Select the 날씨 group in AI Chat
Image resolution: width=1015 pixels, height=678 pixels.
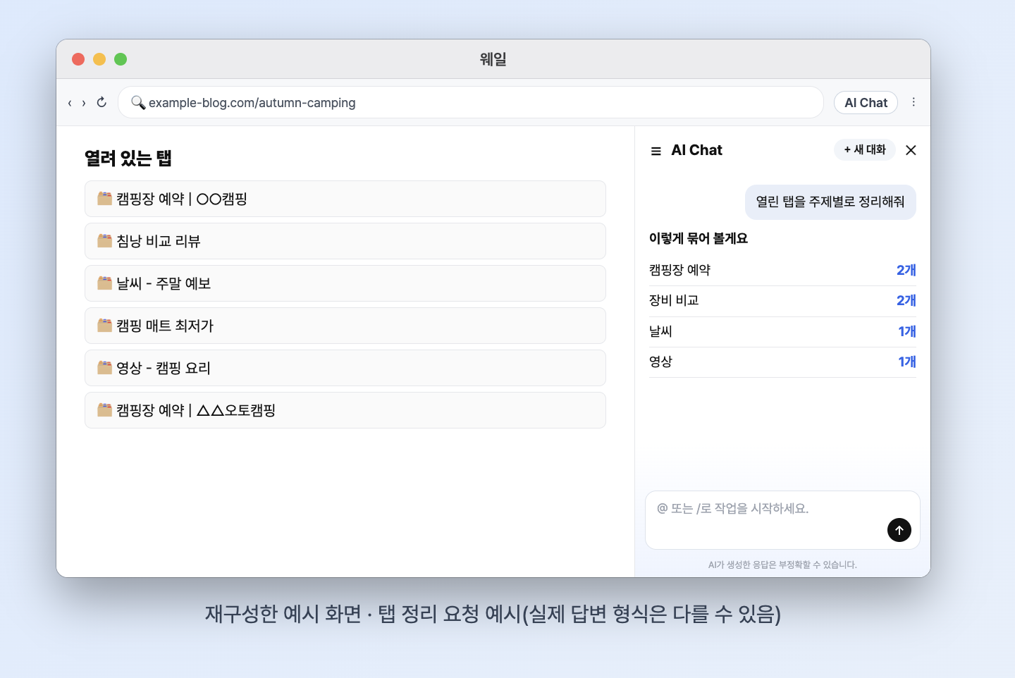pos(782,332)
